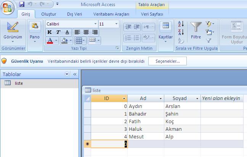Image resolution: width=247 pixels, height=157 pixels.
Task: Click the cell containing Şahin
Action: coord(182,114)
